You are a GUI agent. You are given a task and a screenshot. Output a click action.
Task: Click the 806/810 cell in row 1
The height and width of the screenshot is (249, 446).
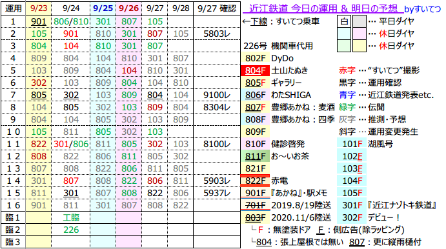click(71, 21)
